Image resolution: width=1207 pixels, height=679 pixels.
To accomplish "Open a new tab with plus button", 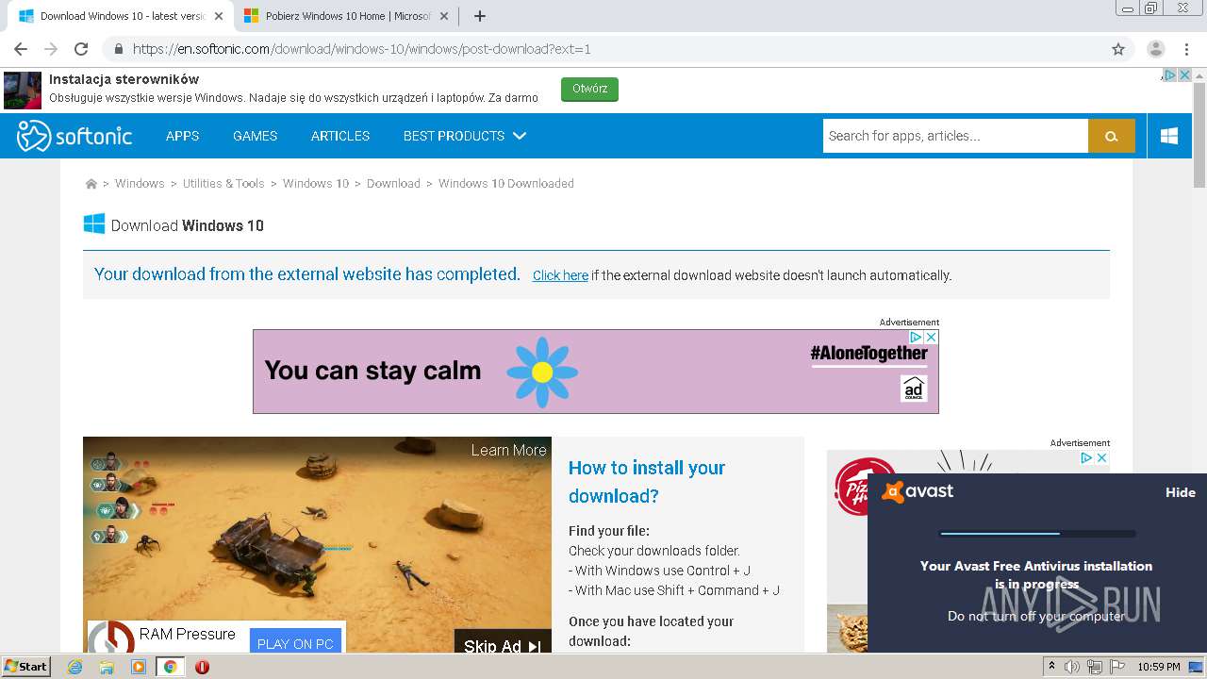I will coord(479,16).
